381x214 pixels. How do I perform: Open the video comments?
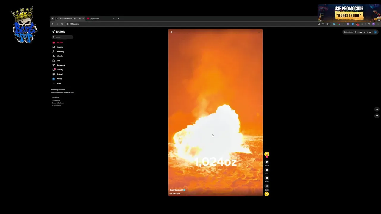coord(267,170)
